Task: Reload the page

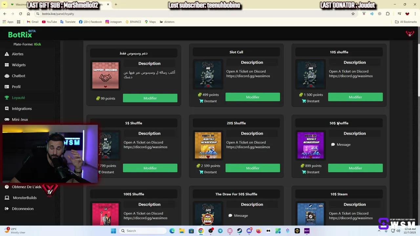Action: point(20,14)
